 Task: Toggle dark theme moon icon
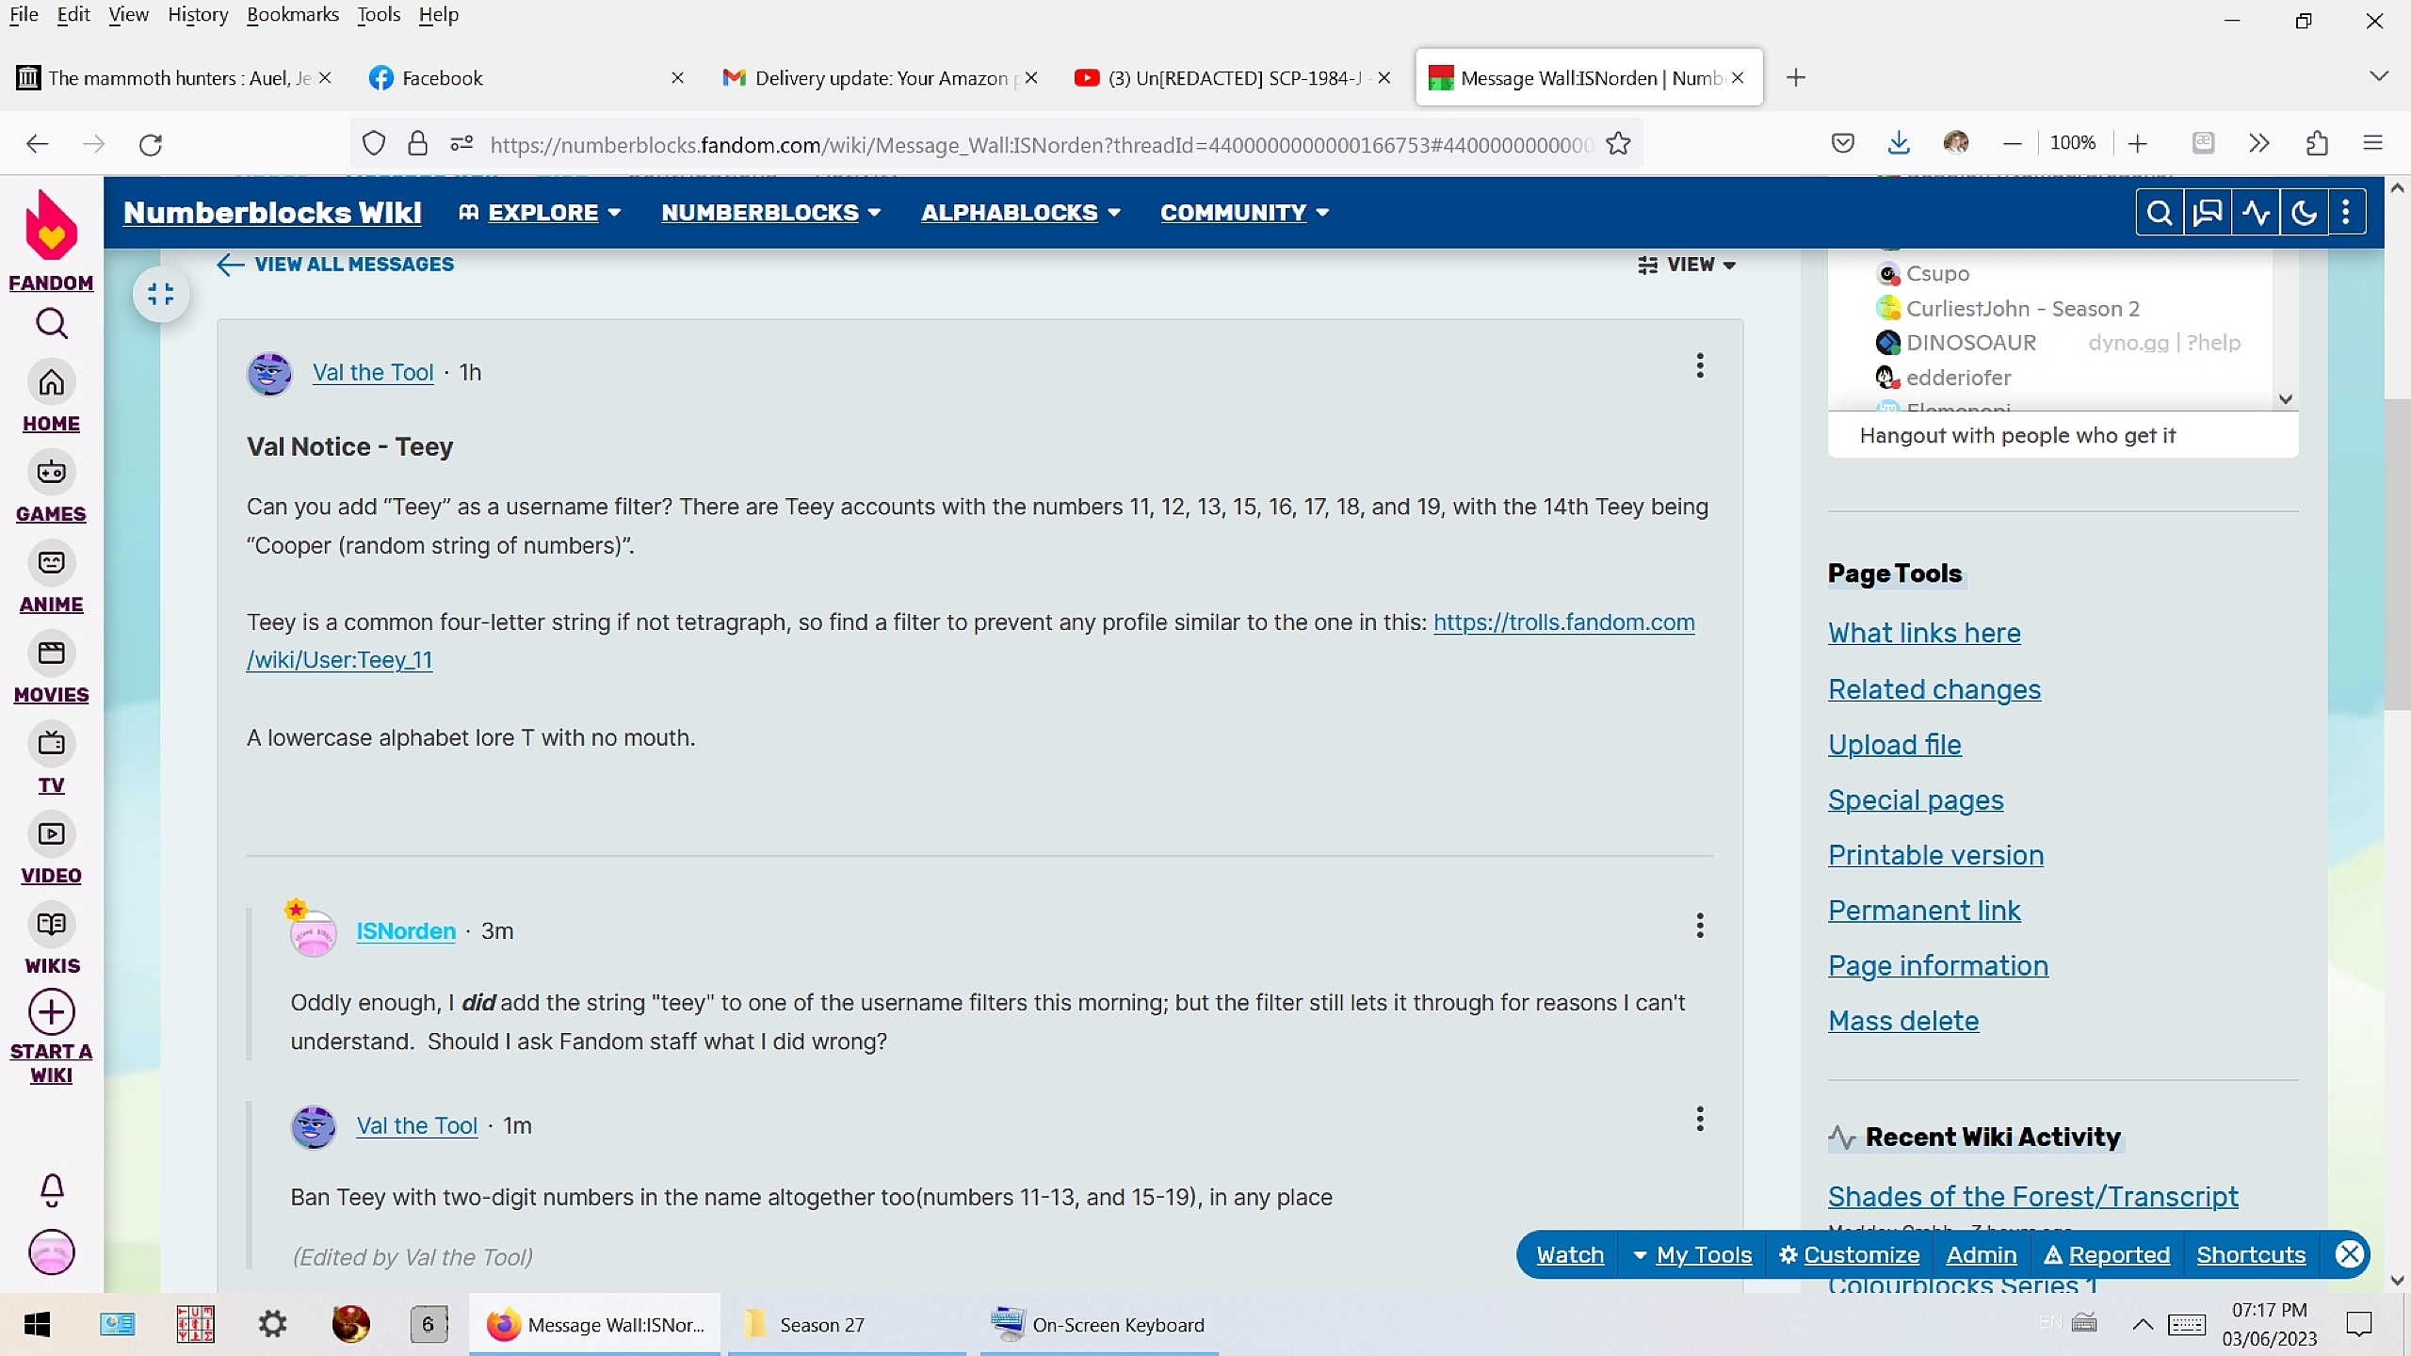2304,213
